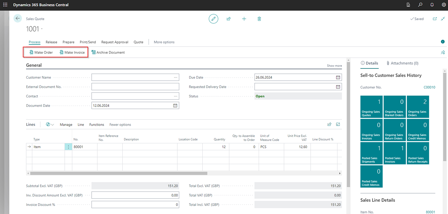Open Ongoing Sales Orders tile
The width and height of the screenshot is (448, 214).
(418, 107)
